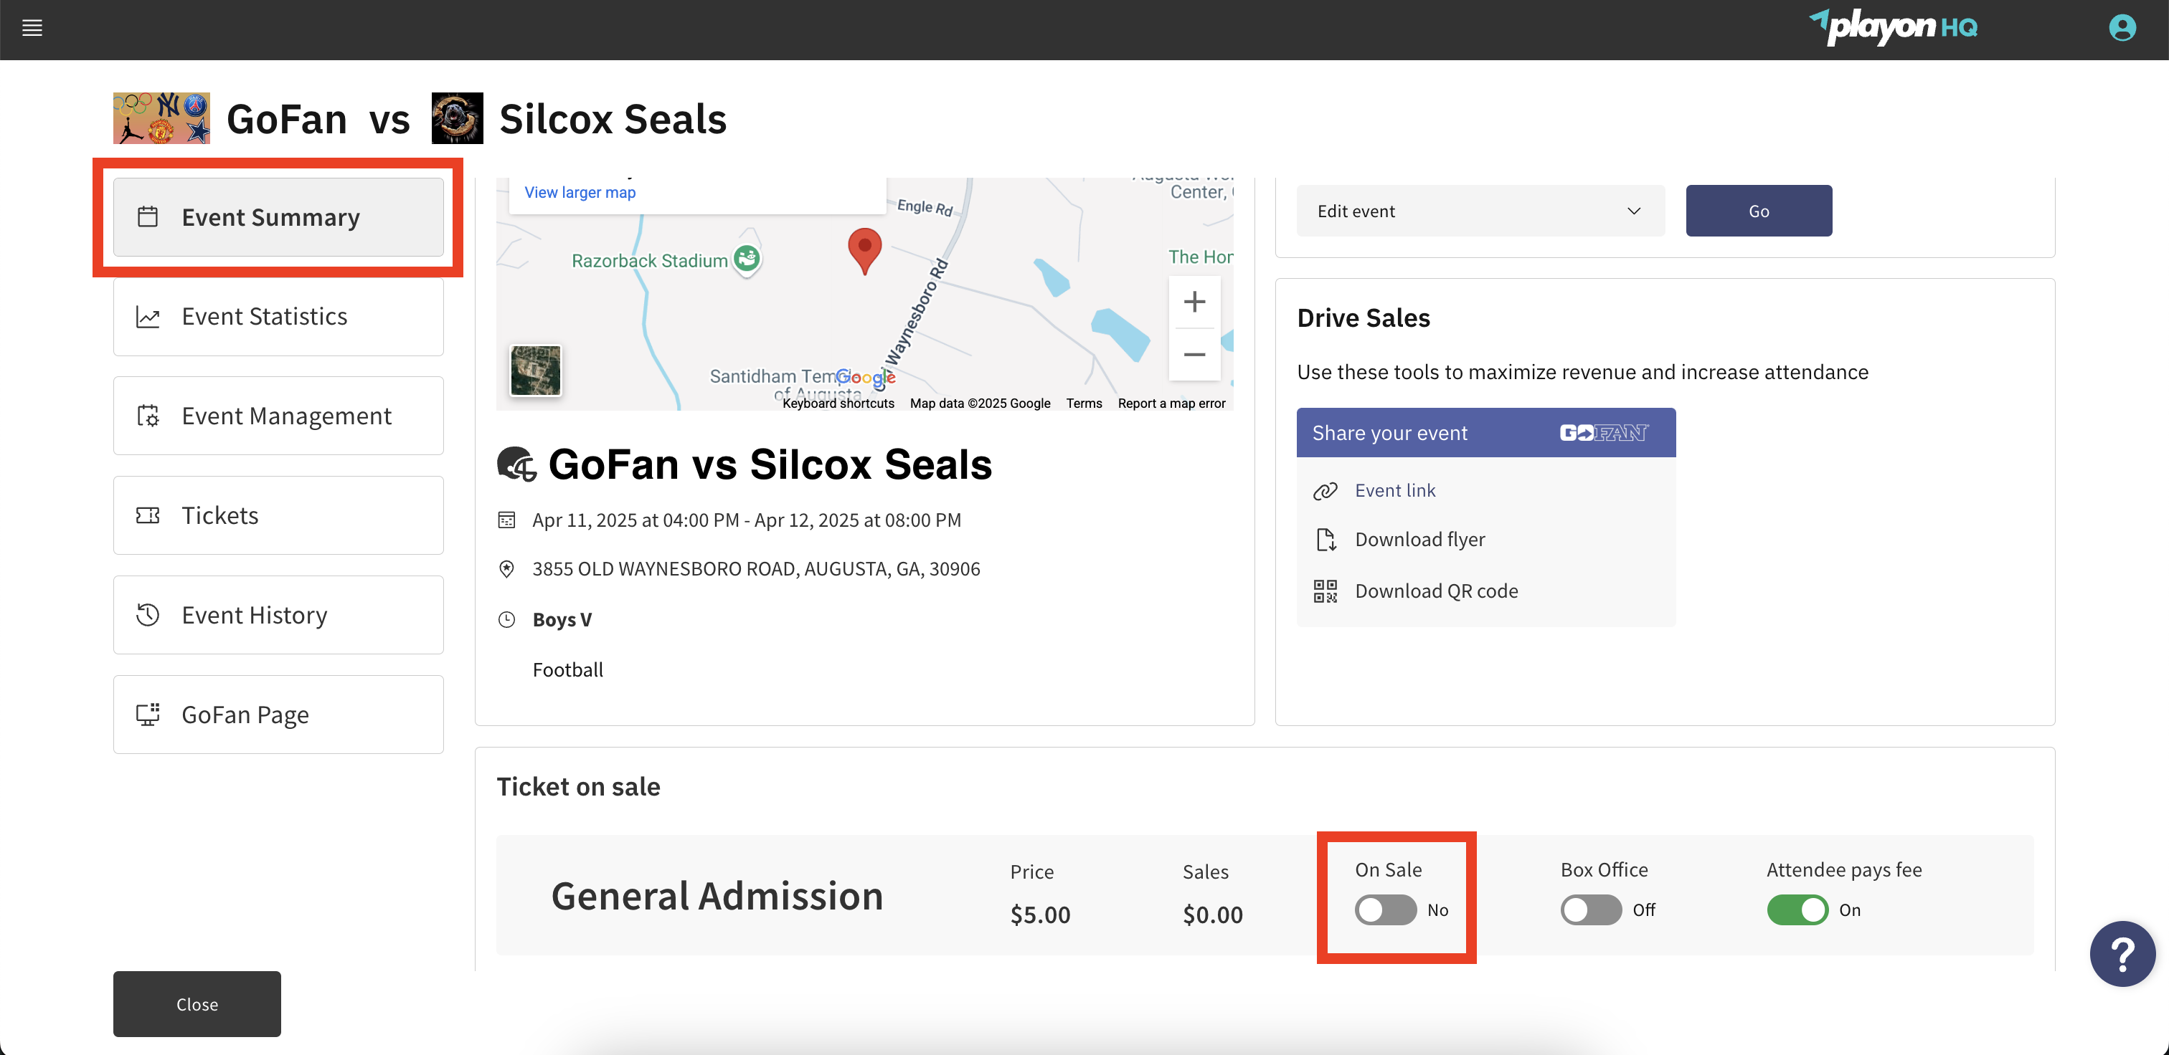Click the Download QR code icon
The image size is (2169, 1055).
pos(1325,591)
